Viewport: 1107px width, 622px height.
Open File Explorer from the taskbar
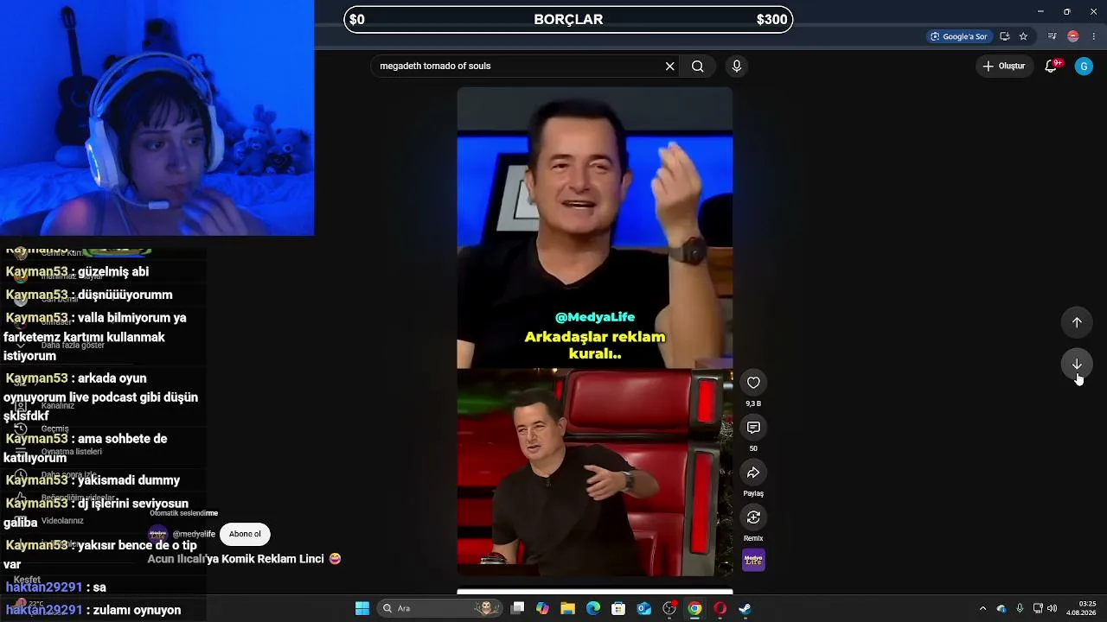tap(567, 608)
